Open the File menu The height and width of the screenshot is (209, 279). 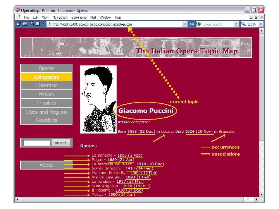pyautogui.click(x=26, y=17)
